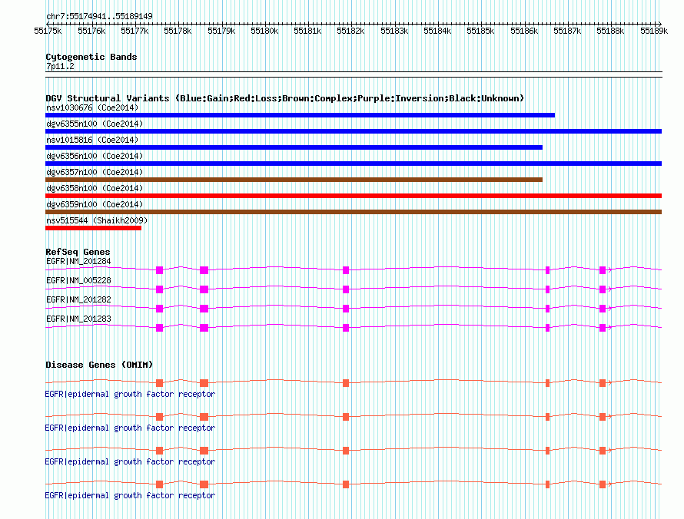
Task: Click the EGFR|NM_201283 transcript label
Action: (78, 319)
